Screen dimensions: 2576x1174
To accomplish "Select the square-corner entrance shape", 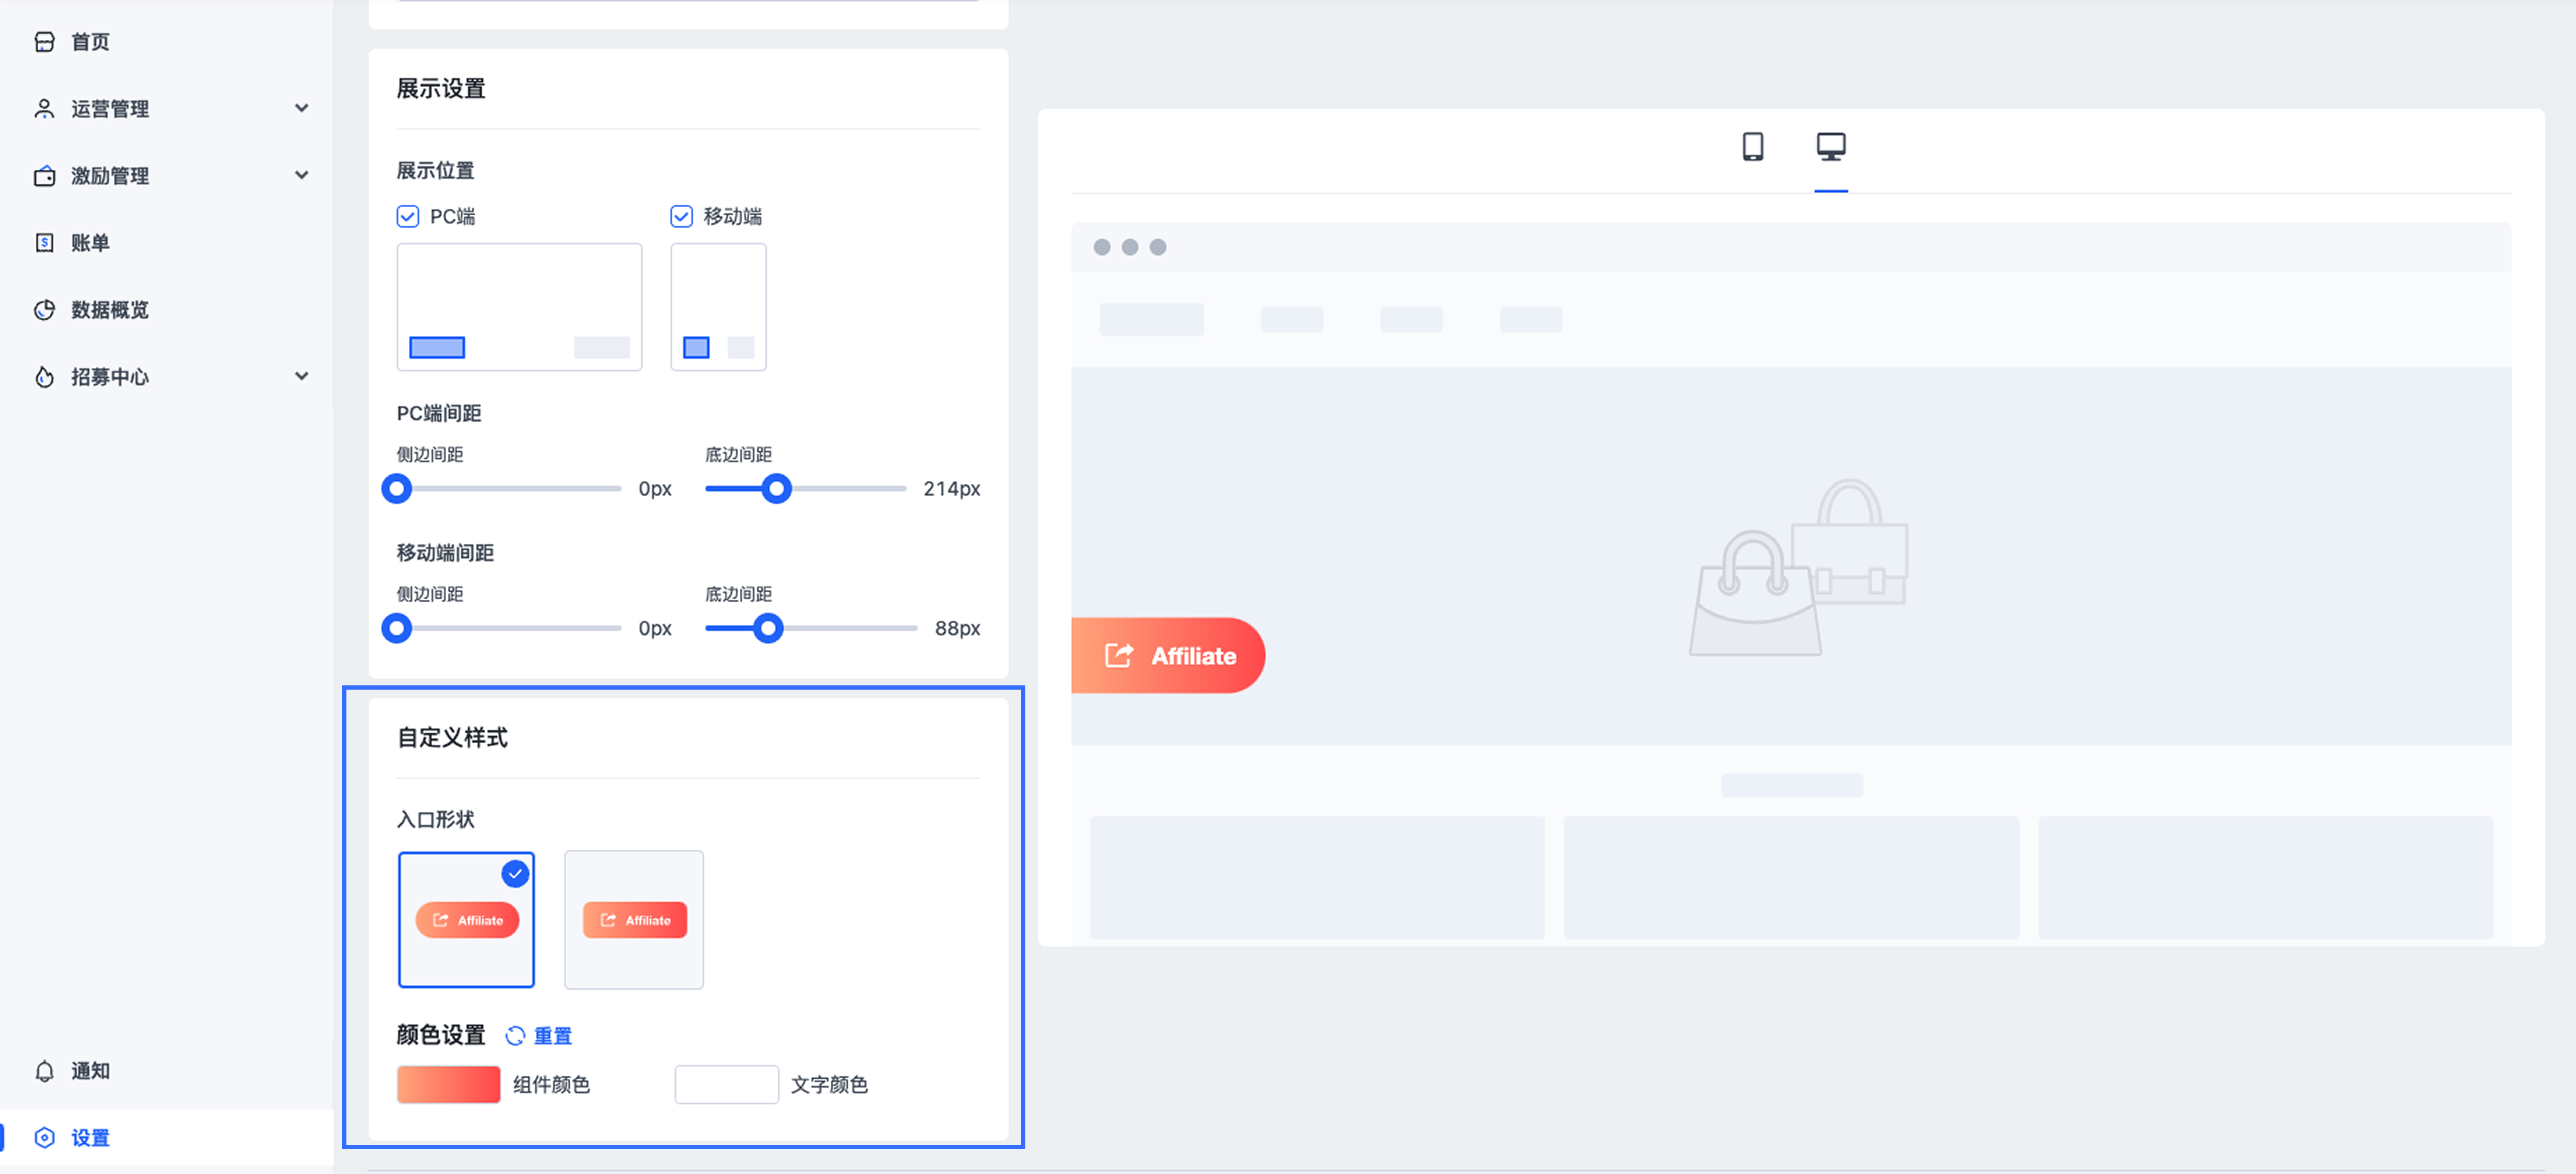I will (634, 920).
